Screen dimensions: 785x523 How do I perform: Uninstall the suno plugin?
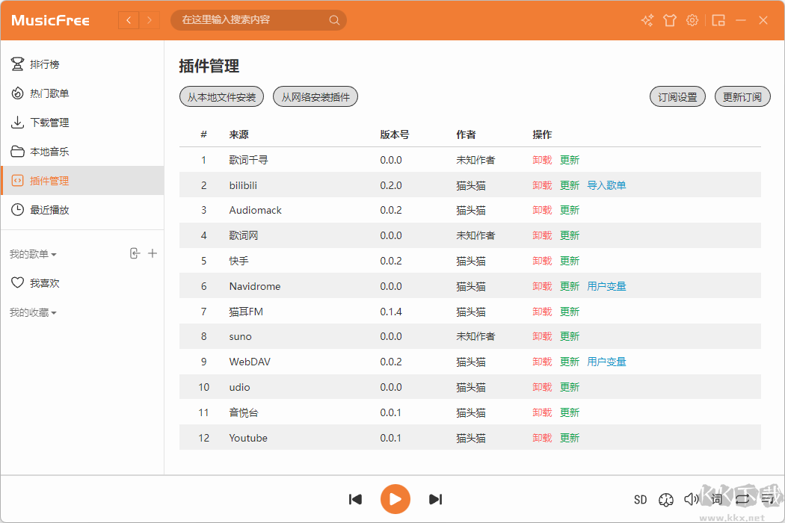click(x=542, y=336)
